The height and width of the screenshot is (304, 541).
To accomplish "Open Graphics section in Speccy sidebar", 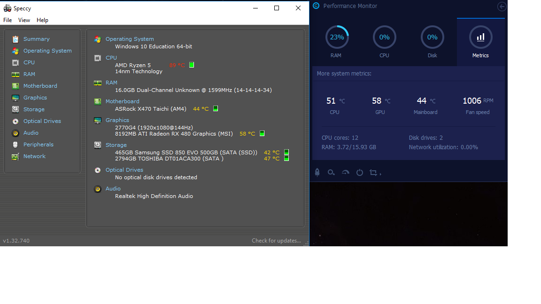I will click(35, 98).
